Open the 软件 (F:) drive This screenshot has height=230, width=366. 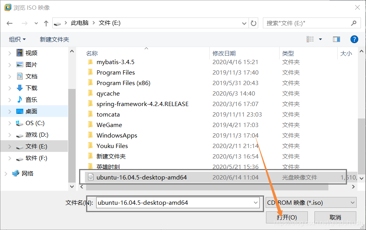coord(36,158)
